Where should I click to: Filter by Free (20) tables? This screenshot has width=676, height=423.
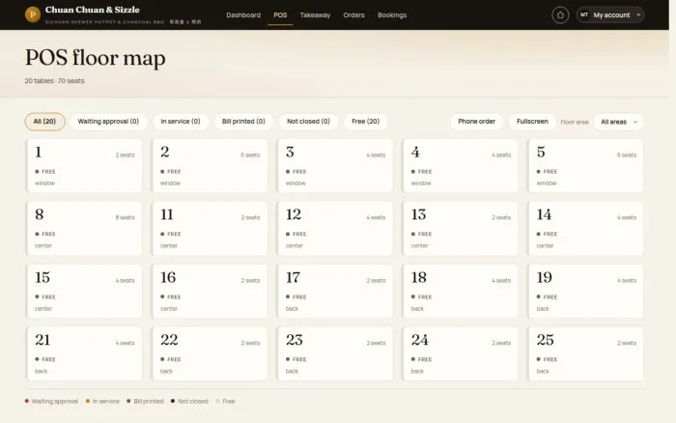(x=366, y=122)
